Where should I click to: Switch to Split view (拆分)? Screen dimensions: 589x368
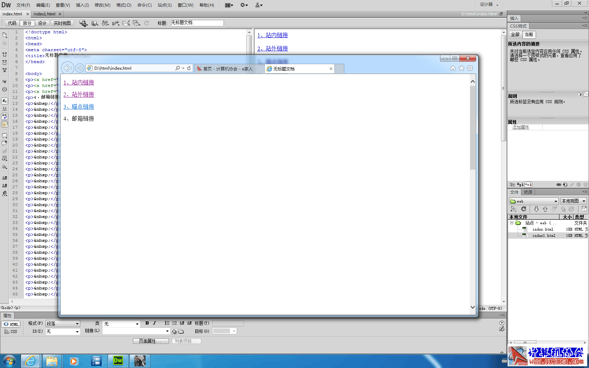27,23
